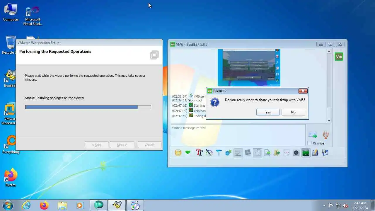Click the muted volume speaker tray icon
The width and height of the screenshot is (375, 211).
pos(345,205)
